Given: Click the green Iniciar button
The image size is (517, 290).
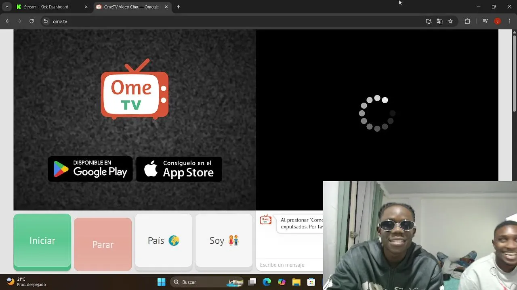Looking at the screenshot, I should tap(42, 242).
